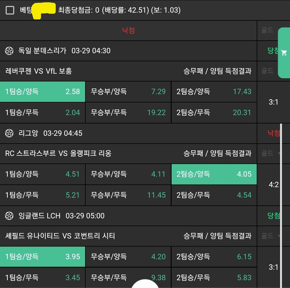Choose the 무승부/무득 11.45 odds

click(x=128, y=195)
